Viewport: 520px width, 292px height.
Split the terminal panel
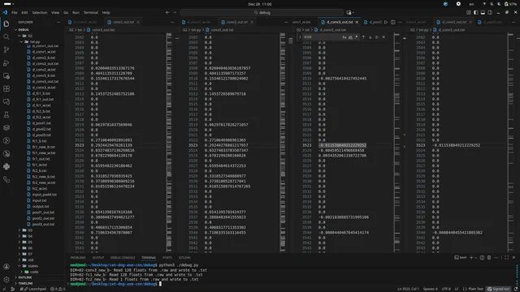coord(482,257)
